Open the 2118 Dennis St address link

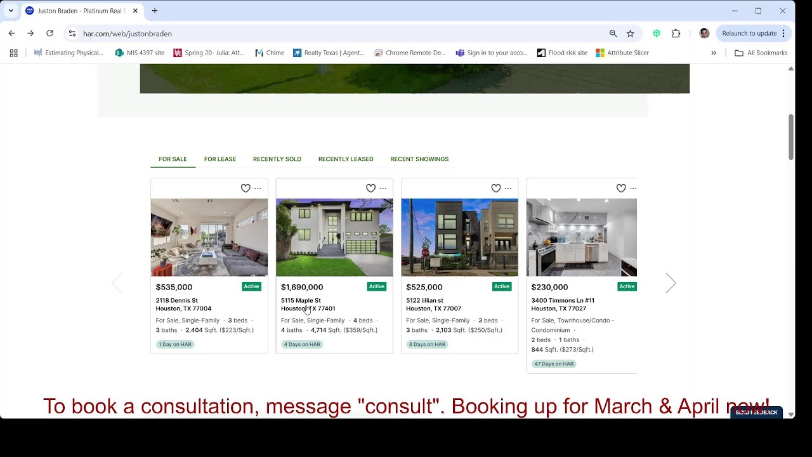coord(183,305)
